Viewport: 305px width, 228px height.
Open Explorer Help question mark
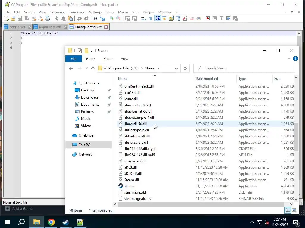295,58
